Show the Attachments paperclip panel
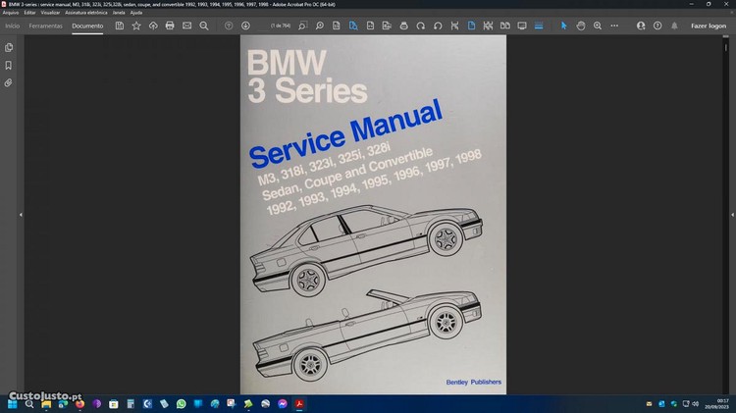Viewport: 736px width, 413px height. tap(9, 82)
